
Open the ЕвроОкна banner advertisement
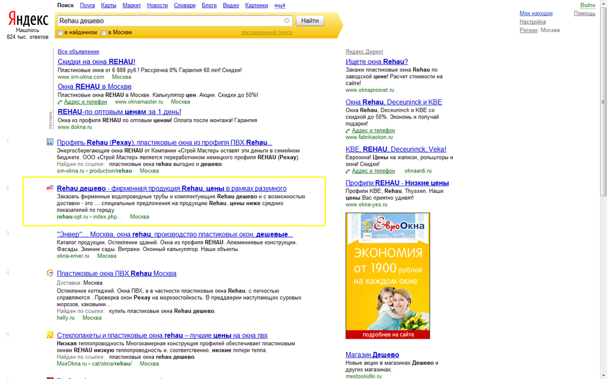[388, 276]
